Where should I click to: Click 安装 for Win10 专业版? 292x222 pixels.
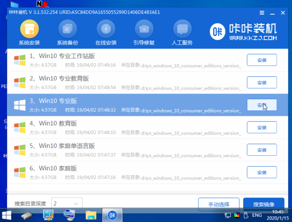pos(262,105)
